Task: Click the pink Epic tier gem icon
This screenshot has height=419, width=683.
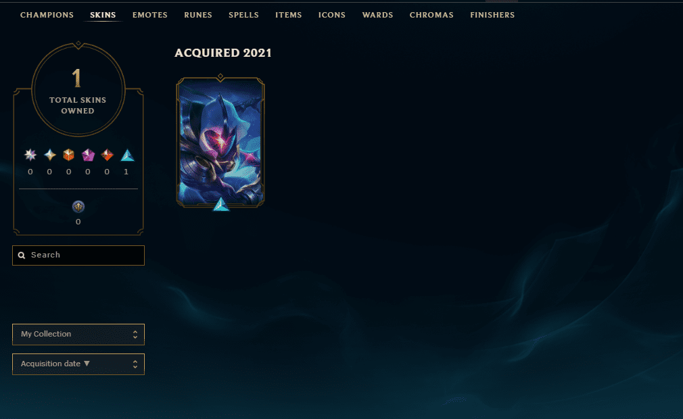Action: [x=88, y=155]
